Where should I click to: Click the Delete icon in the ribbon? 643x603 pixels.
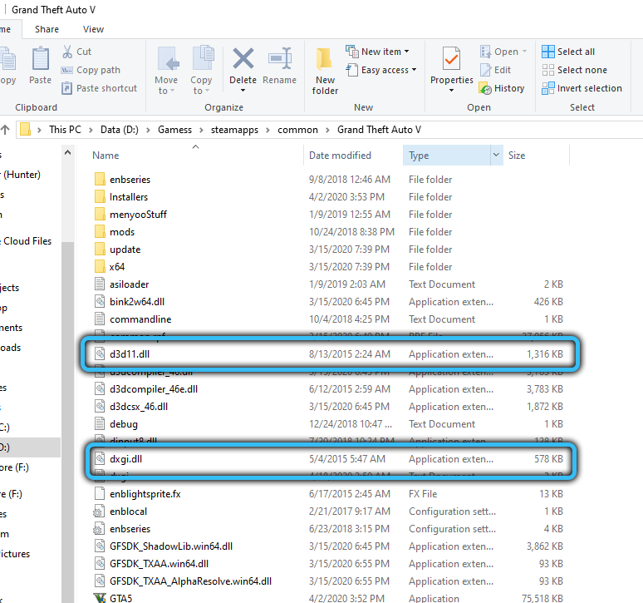[243, 60]
